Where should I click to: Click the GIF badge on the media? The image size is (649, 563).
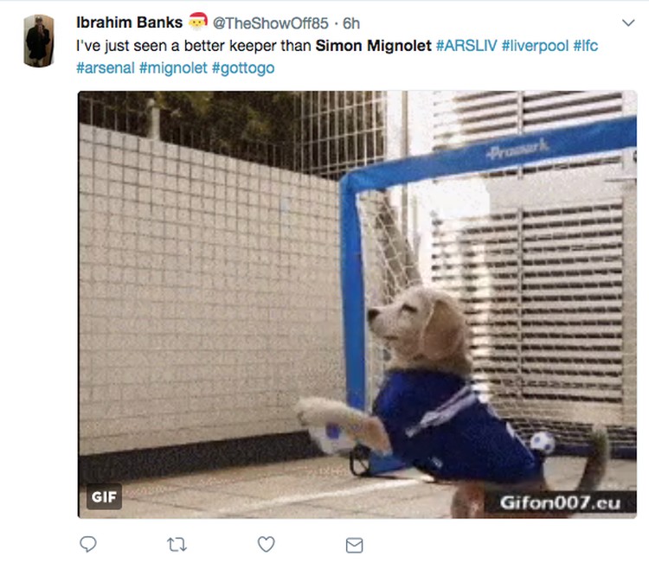click(104, 496)
